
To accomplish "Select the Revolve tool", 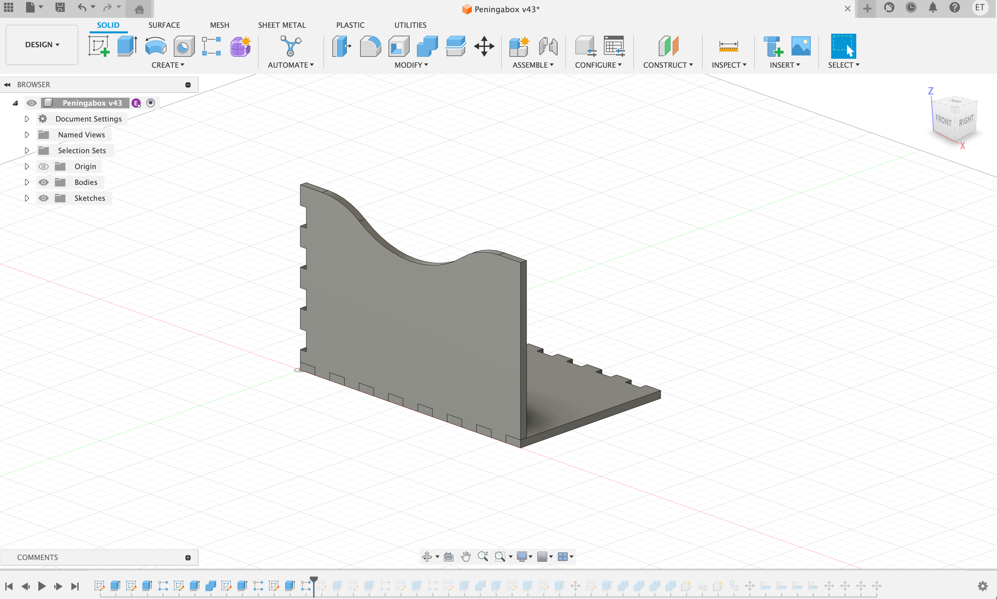I will coord(156,46).
